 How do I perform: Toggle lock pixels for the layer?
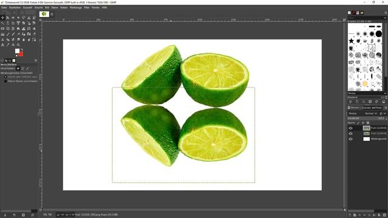358,123
